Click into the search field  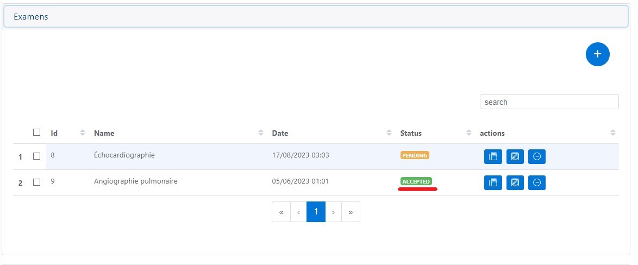coord(549,102)
